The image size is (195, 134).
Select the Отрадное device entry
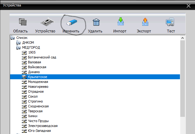[36, 91]
